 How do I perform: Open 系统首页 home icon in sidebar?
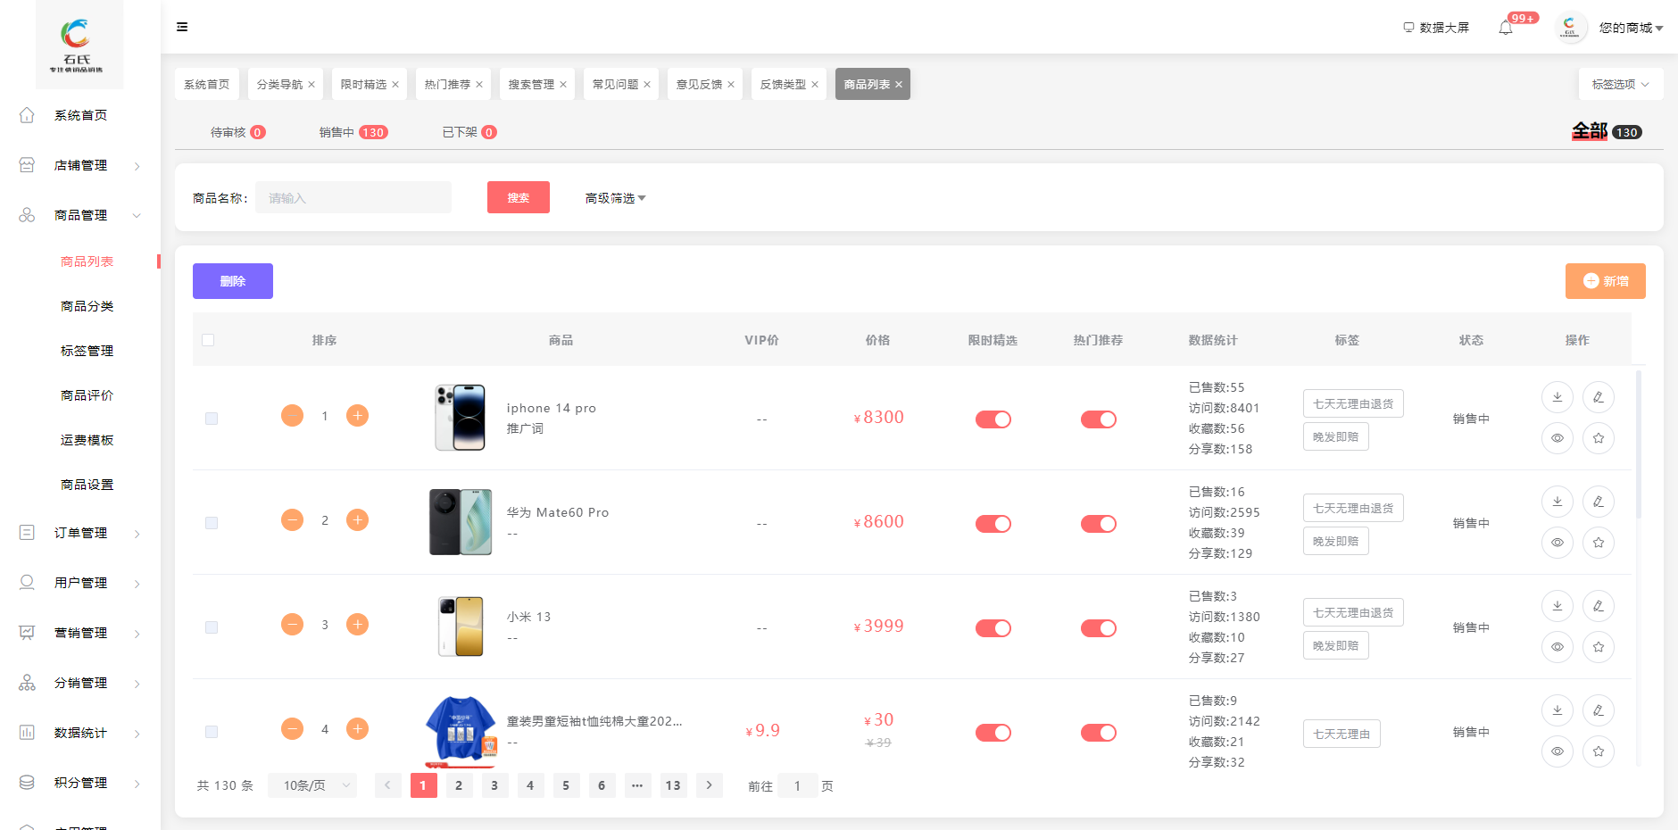click(27, 115)
